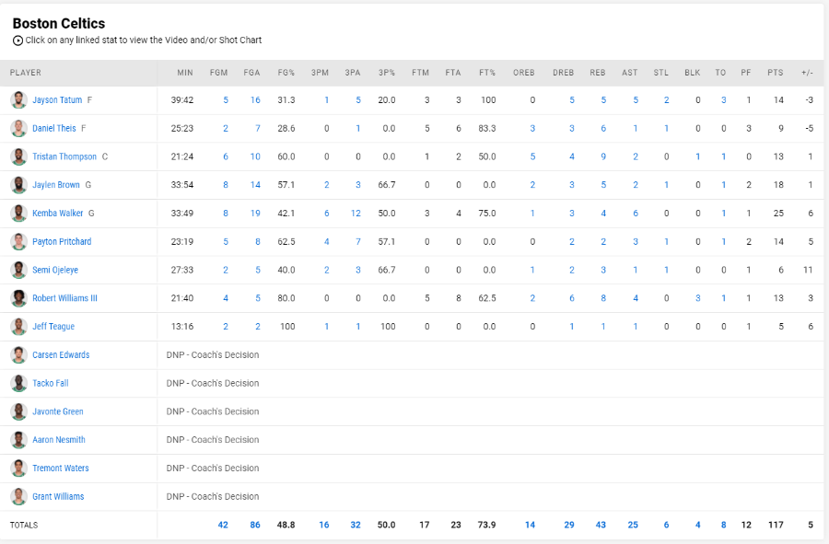View team total 42 field goals made
Image resolution: width=829 pixels, height=544 pixels.
coord(223,525)
